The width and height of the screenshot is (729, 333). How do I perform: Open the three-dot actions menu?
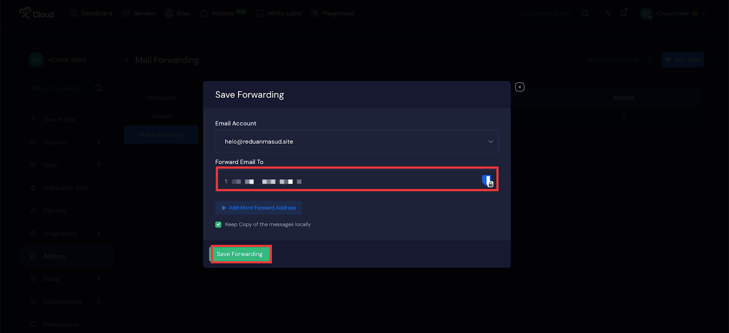623,117
